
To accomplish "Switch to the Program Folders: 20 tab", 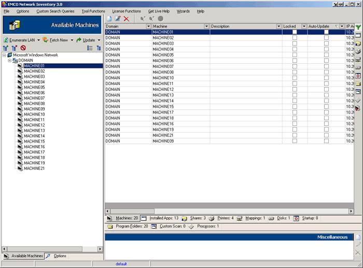I will point(128,227).
